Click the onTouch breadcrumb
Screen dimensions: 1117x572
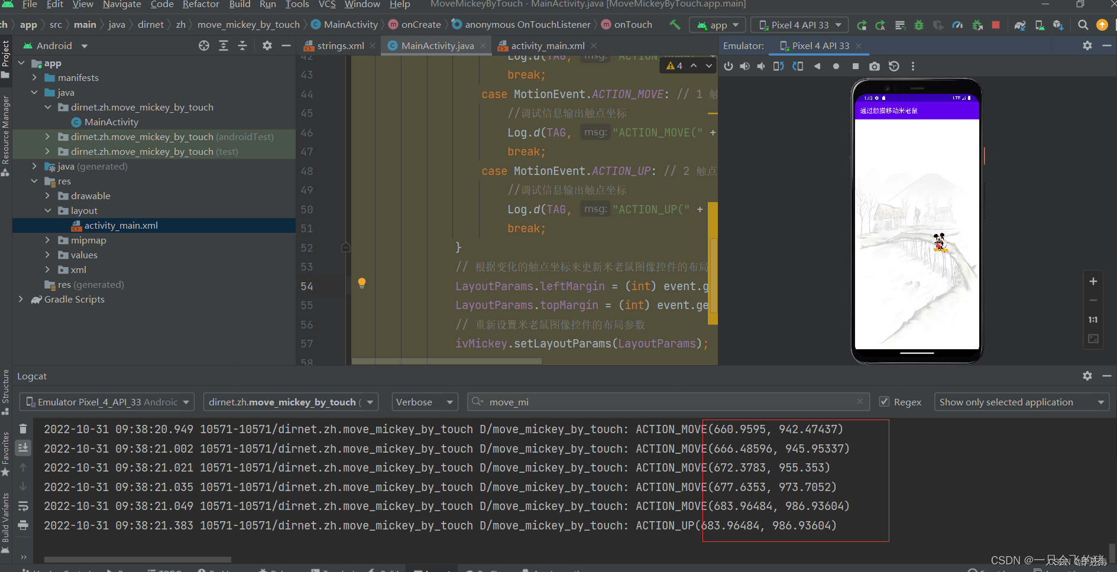[633, 25]
